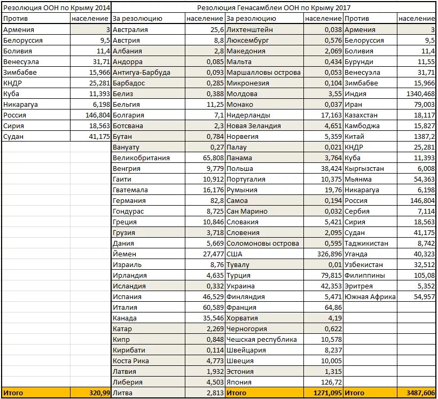Select population value 1340,468

(x=417, y=93)
